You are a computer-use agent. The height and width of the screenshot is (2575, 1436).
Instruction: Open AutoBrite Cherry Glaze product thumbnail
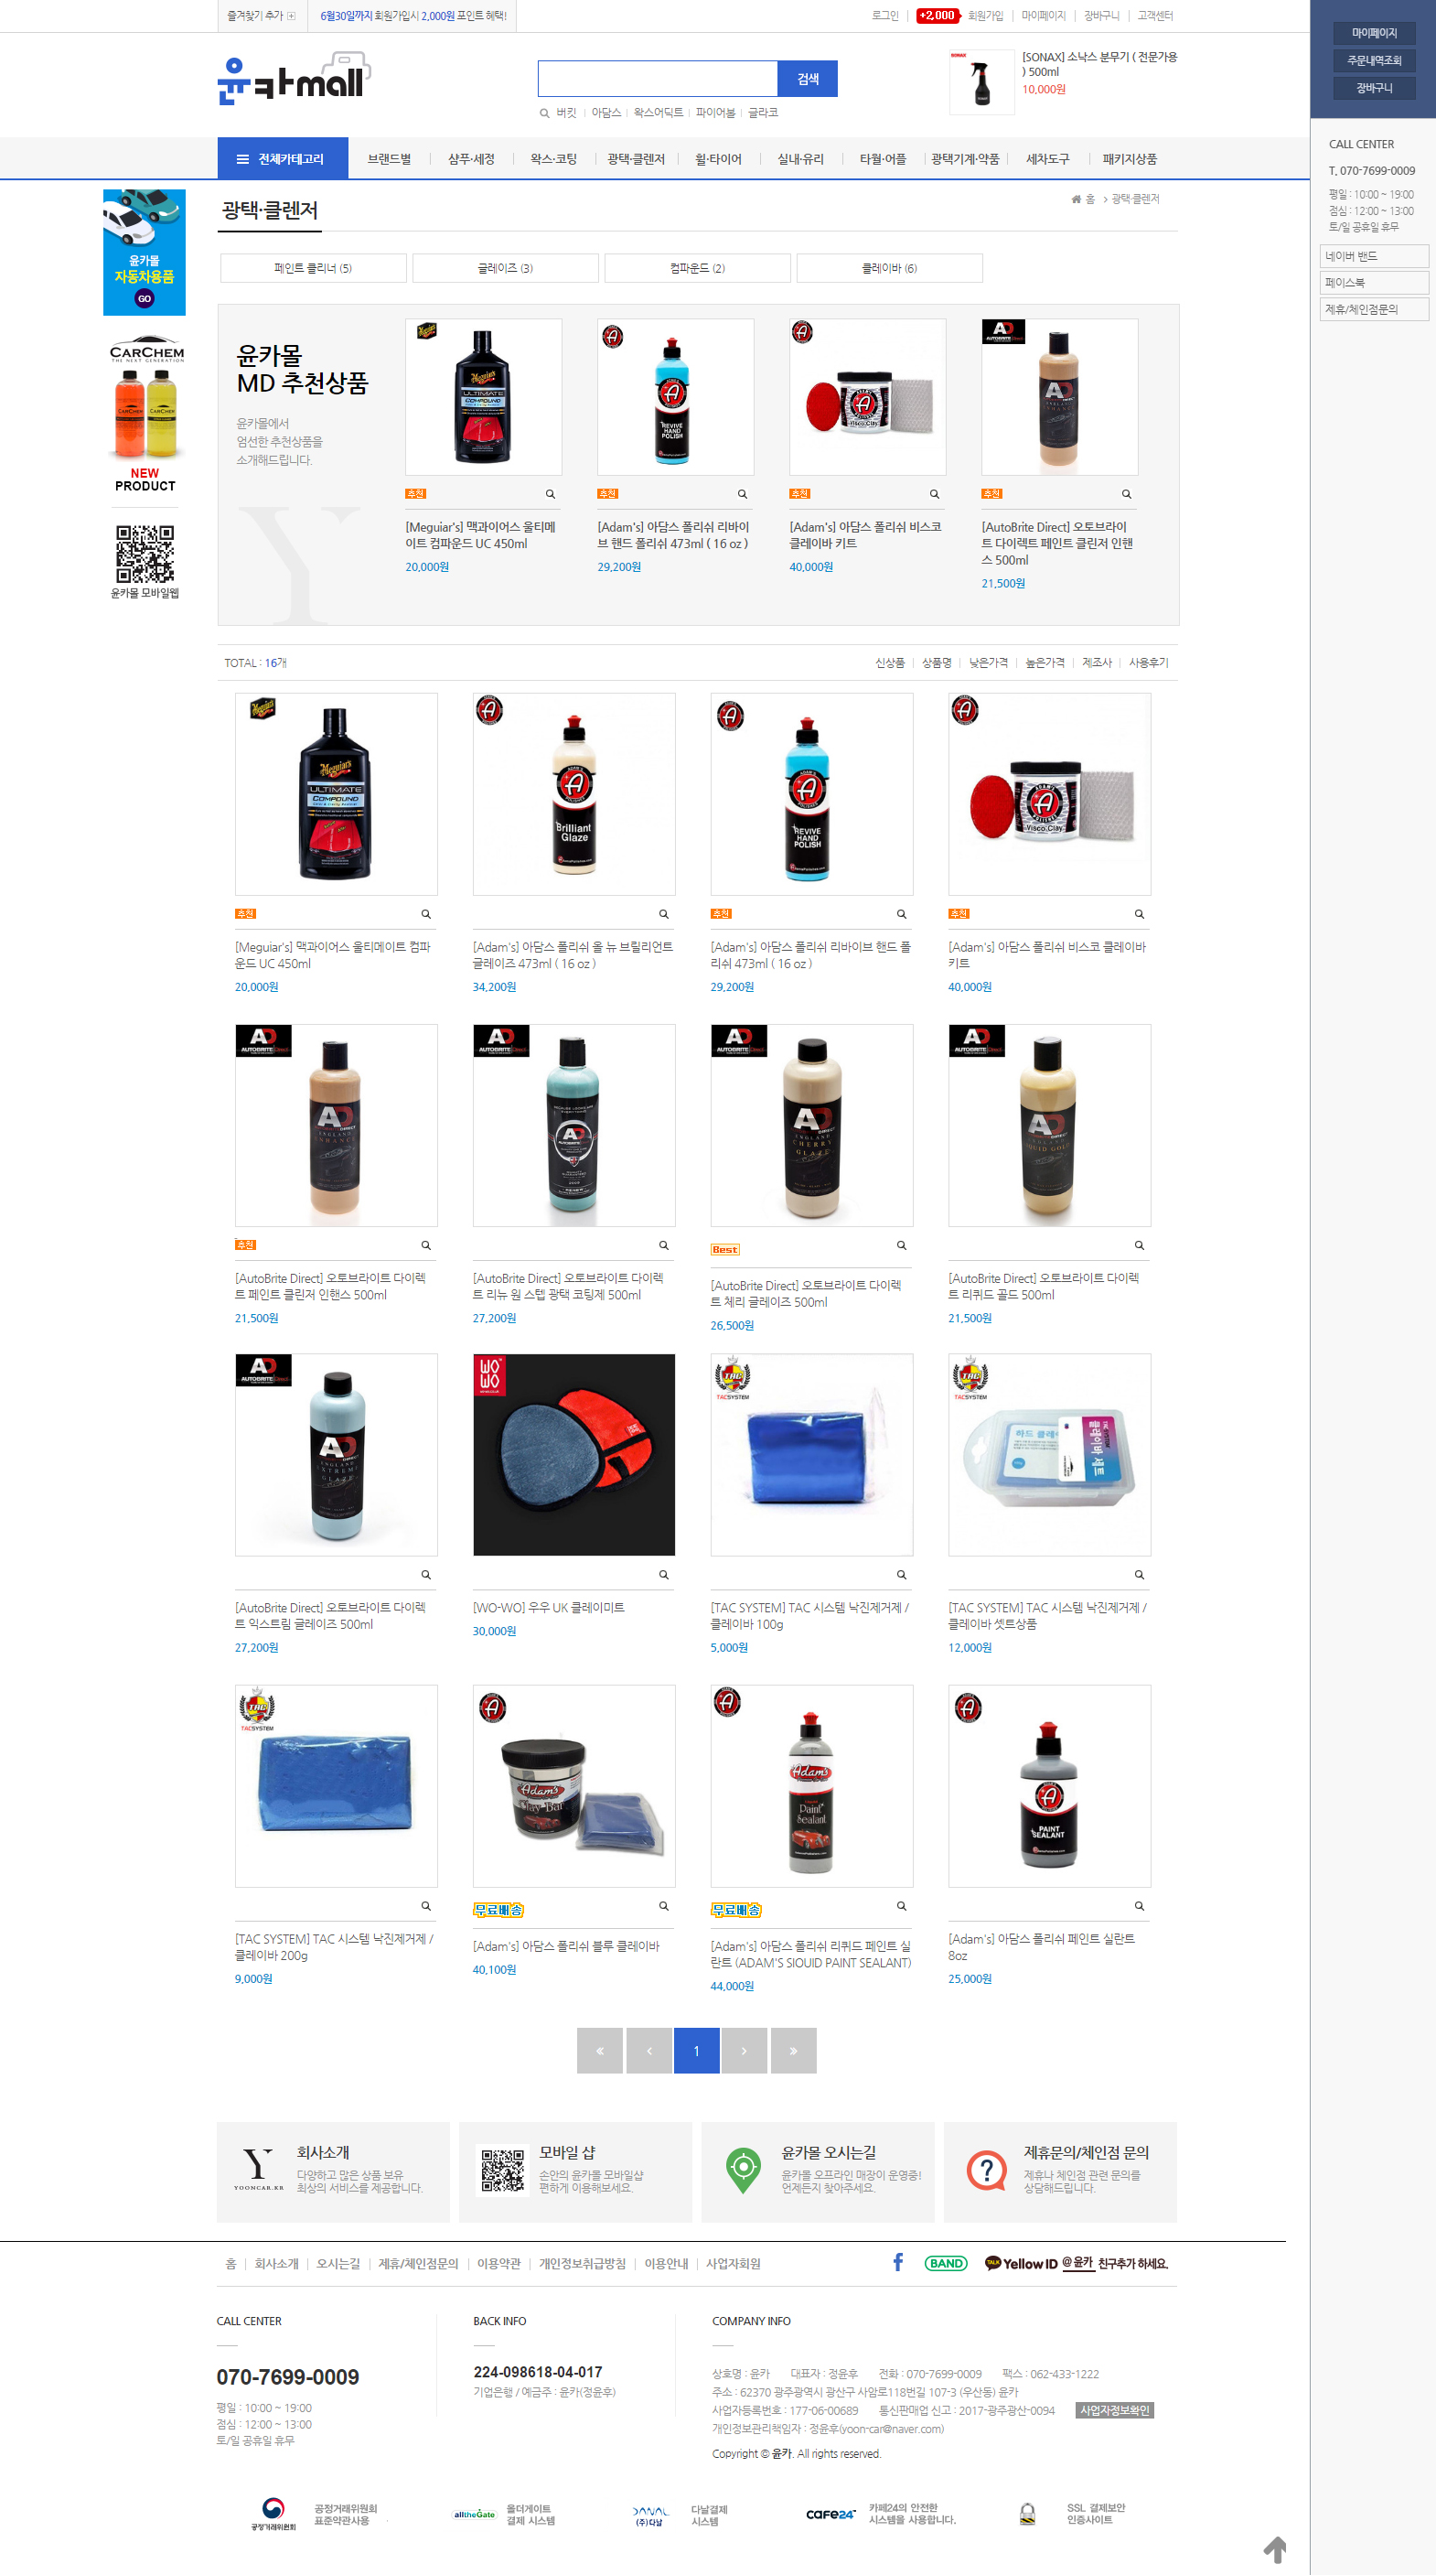(x=811, y=1126)
